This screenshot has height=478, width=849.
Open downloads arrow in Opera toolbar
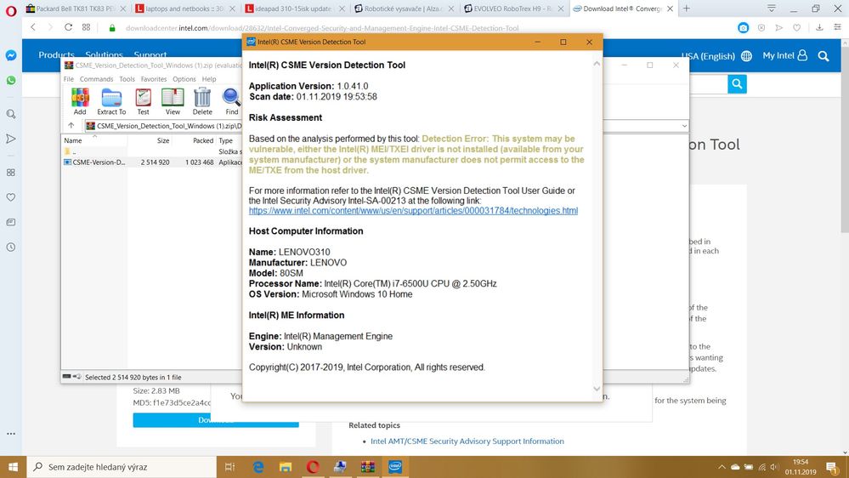[x=819, y=27]
